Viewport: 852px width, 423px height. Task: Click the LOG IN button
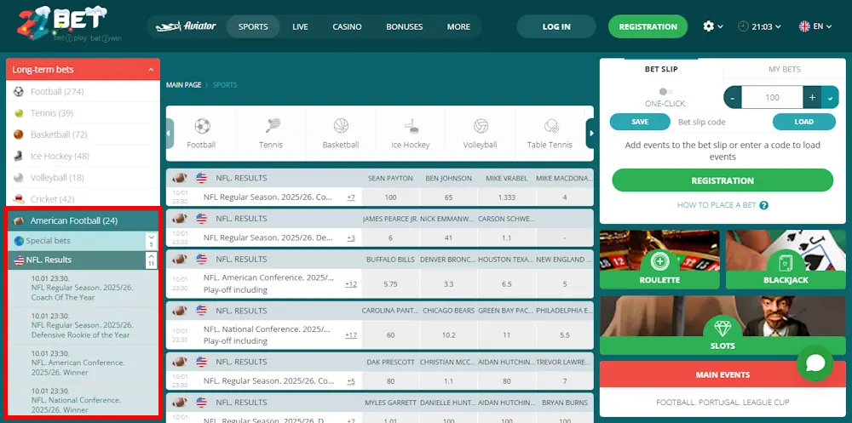[556, 26]
